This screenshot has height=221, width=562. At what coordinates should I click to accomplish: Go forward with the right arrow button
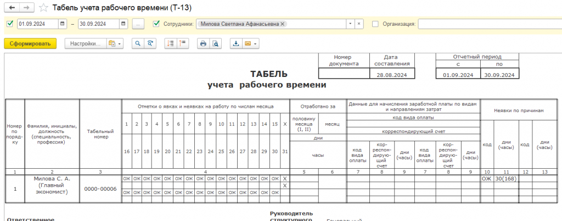coord(26,7)
